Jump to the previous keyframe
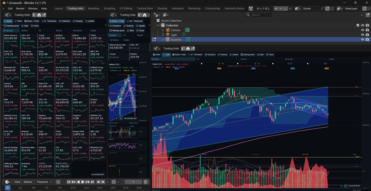Screen dimensions: 371x191 point(73,182)
